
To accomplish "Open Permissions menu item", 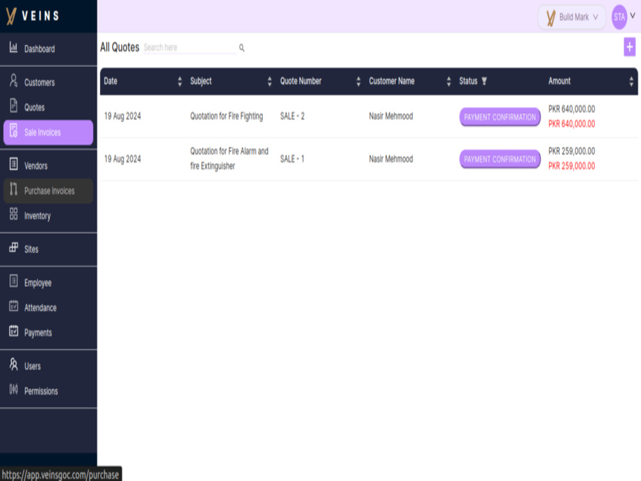I will pos(48,391).
